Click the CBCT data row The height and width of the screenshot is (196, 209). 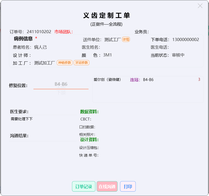click(x=86, y=119)
